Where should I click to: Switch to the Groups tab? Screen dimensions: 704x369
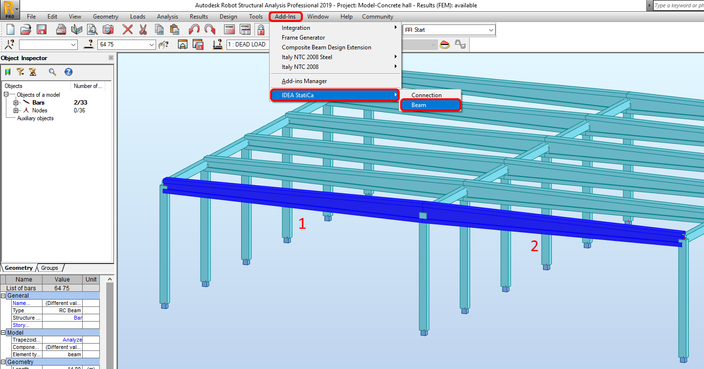coord(49,268)
